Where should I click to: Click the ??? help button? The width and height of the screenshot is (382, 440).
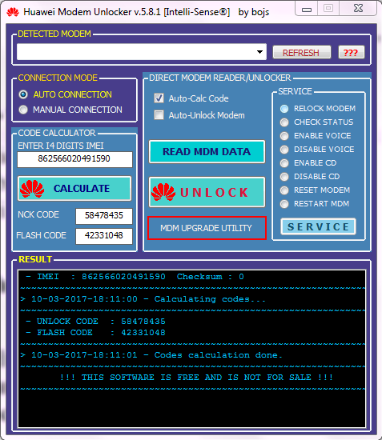point(351,53)
